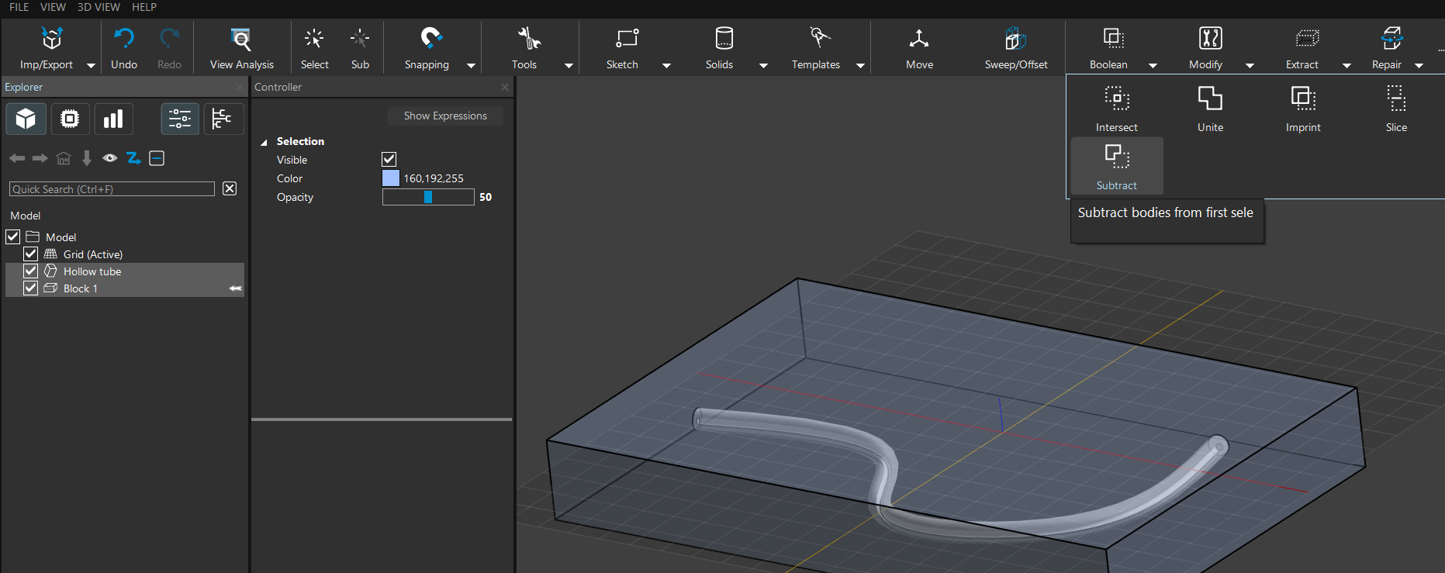Expand the Solids dropdown arrow
1445x573 pixels.
coord(763,66)
